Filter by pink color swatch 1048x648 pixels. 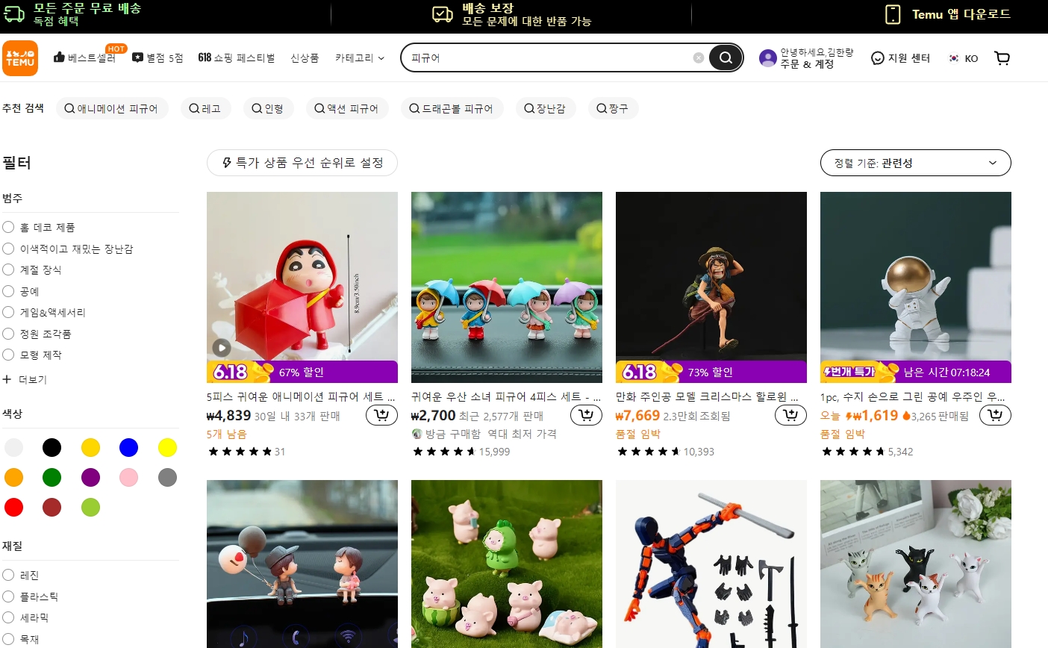(129, 477)
